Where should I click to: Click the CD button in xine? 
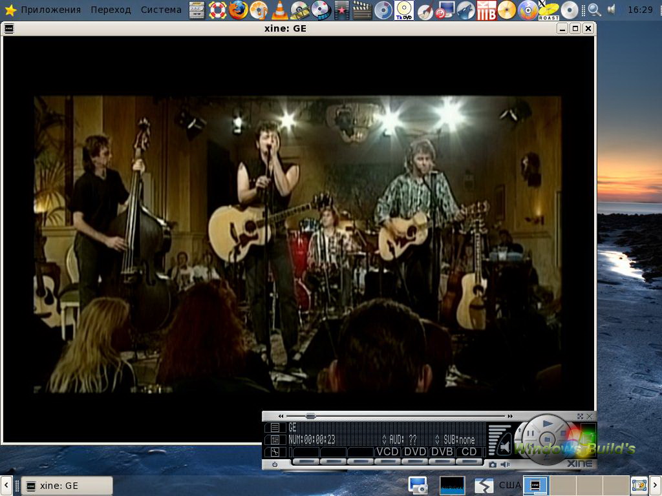click(x=469, y=452)
